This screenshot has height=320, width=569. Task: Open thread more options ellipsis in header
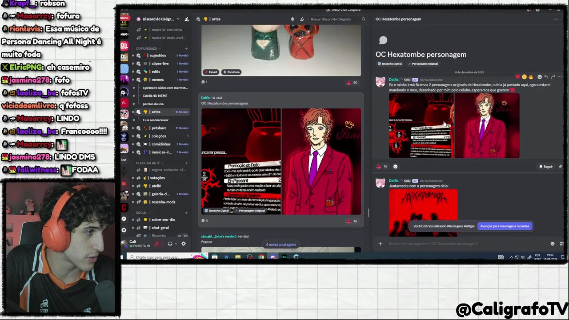(555, 19)
